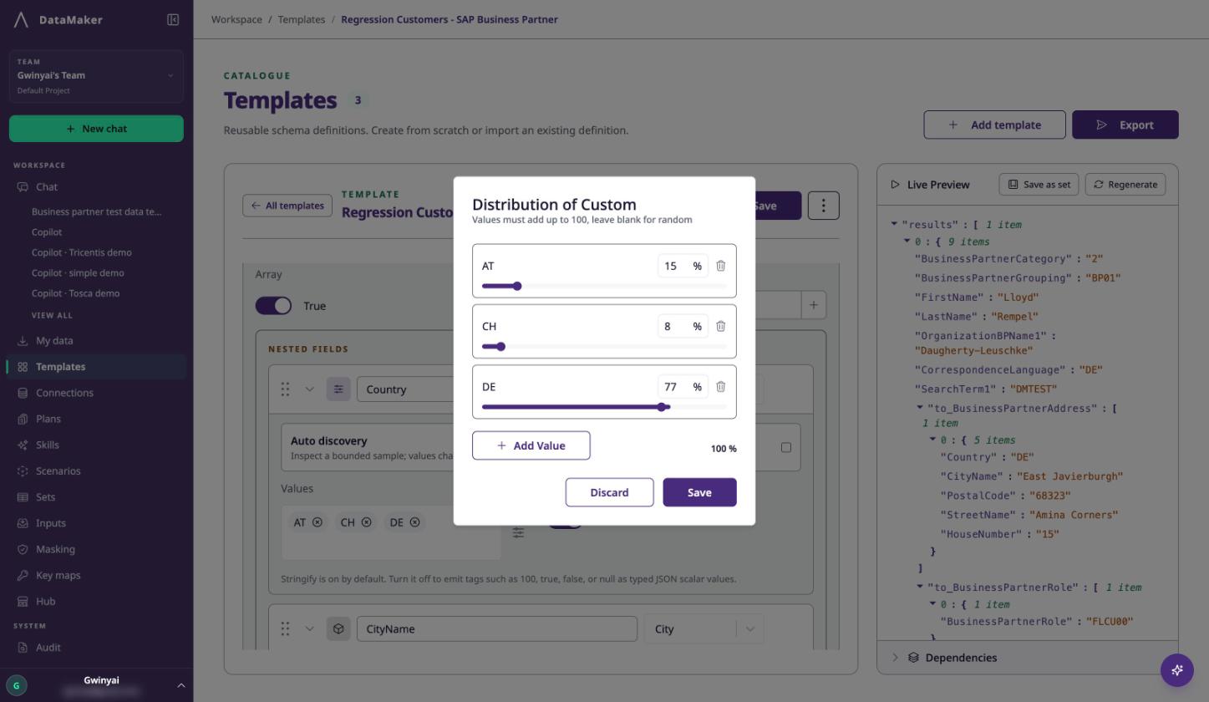
Task: Delete the AT distribution value
Action: (720, 266)
